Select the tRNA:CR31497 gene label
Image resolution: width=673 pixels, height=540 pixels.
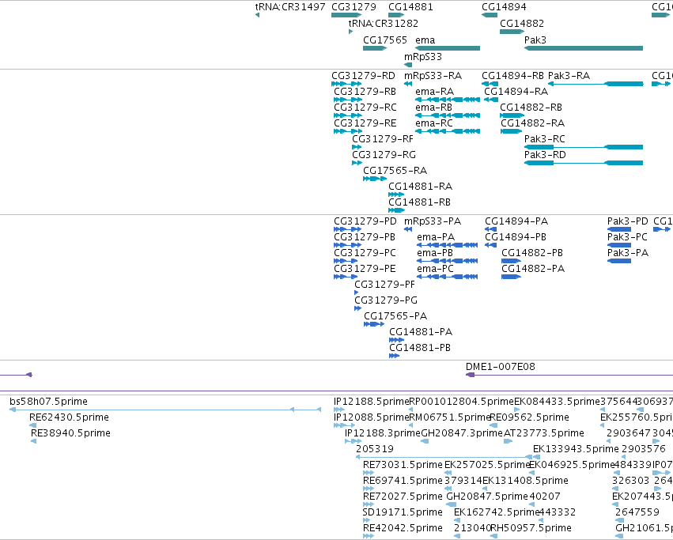tap(290, 7)
